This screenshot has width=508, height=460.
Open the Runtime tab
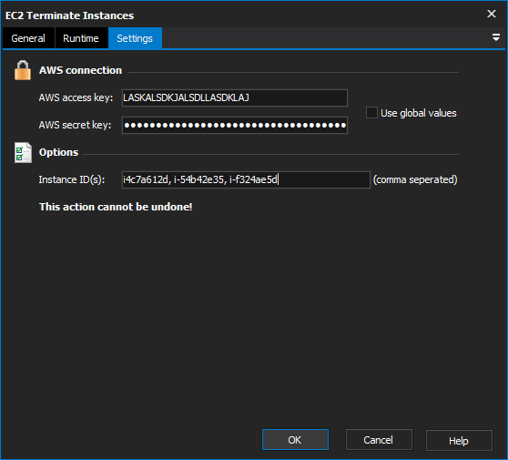click(x=81, y=38)
